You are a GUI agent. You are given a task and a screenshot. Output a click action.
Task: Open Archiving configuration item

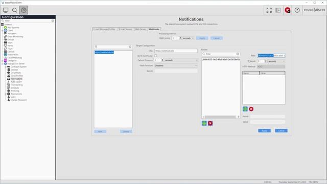click(x=15, y=91)
